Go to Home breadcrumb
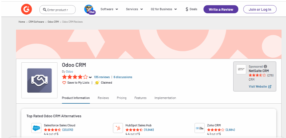 coord(22,22)
